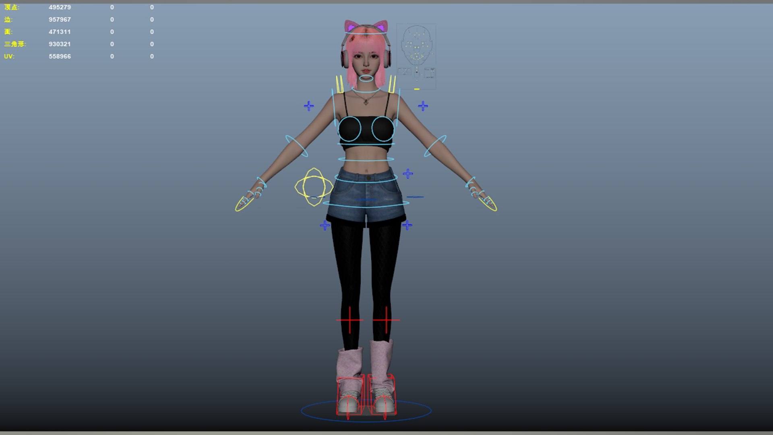Click the lower-right box in face panel
773x435 pixels.
coord(430,73)
